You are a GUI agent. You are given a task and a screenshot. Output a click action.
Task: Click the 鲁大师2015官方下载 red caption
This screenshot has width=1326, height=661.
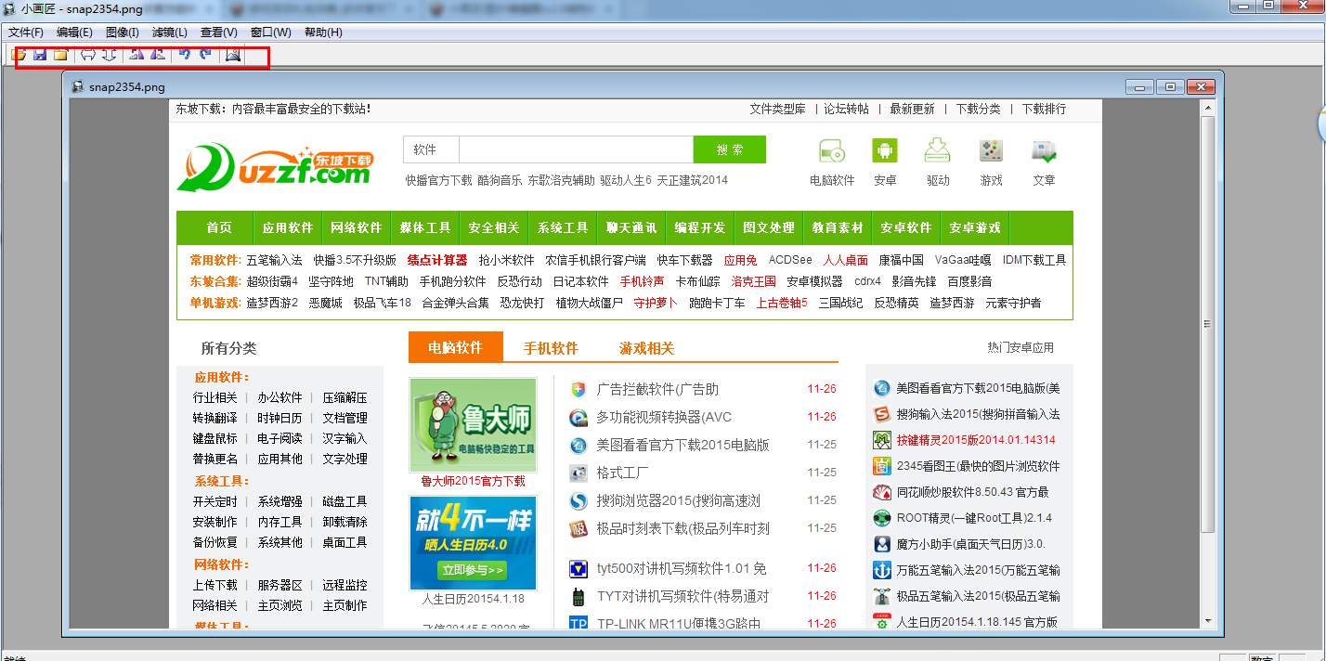473,481
